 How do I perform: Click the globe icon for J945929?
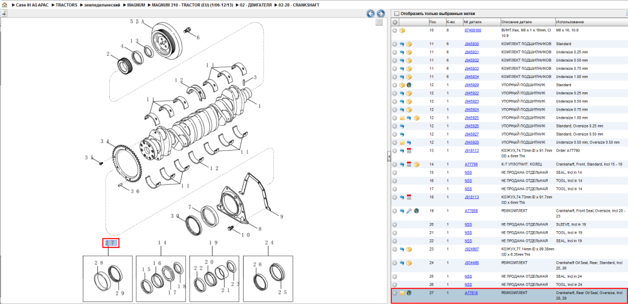(409, 85)
